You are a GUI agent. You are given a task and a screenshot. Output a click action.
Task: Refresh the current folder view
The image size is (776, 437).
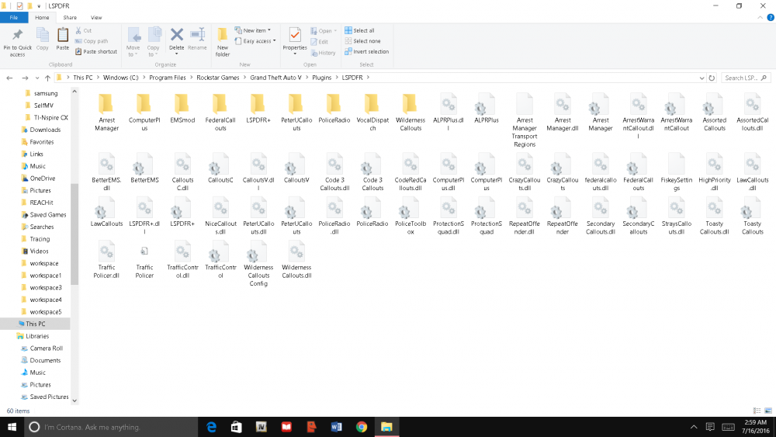coord(712,78)
